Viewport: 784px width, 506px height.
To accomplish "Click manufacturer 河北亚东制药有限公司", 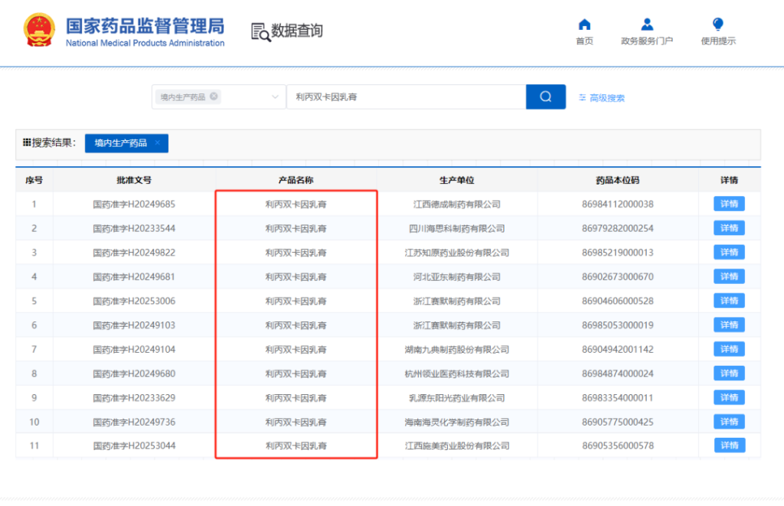I will 457,276.
